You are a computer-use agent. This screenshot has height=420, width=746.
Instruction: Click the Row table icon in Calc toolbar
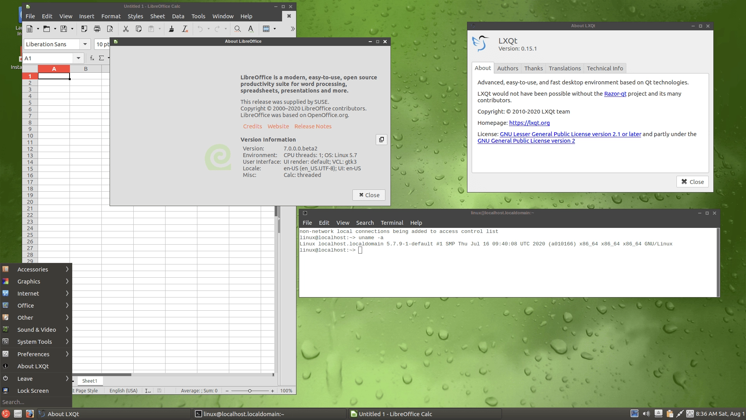click(266, 29)
